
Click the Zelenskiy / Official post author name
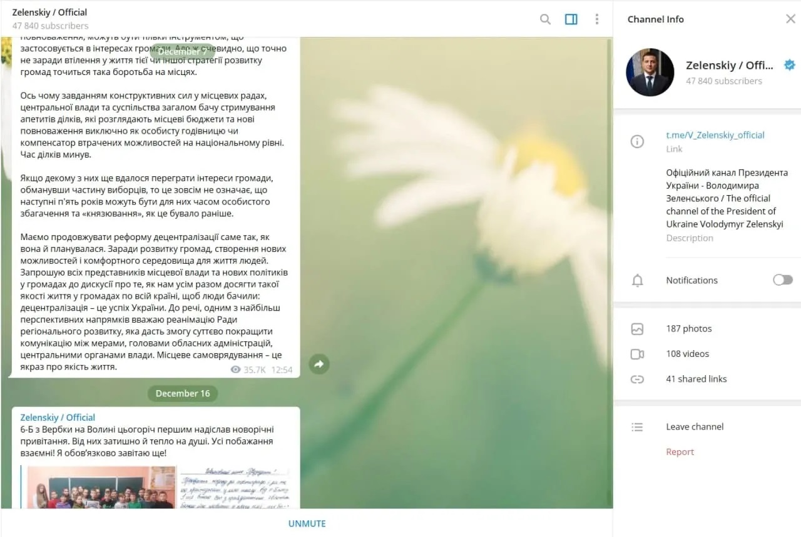point(58,418)
